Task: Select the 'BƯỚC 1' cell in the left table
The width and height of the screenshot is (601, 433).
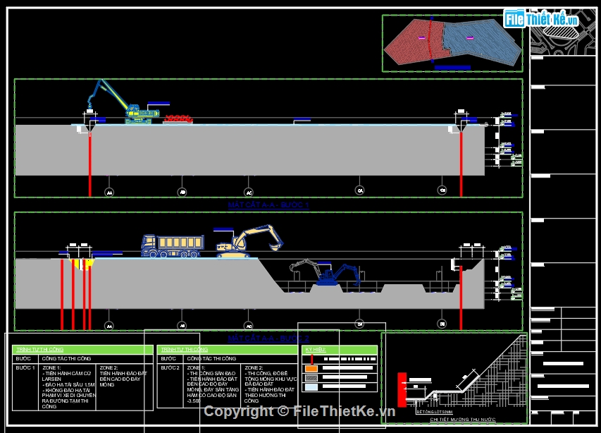Action: [x=25, y=368]
